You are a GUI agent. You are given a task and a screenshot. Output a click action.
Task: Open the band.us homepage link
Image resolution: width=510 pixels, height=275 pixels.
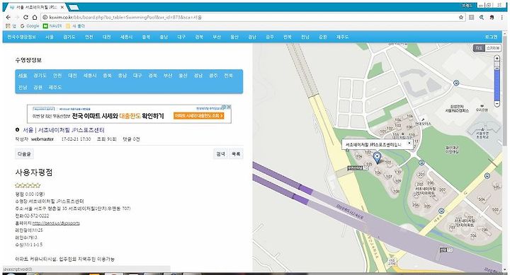point(56,223)
